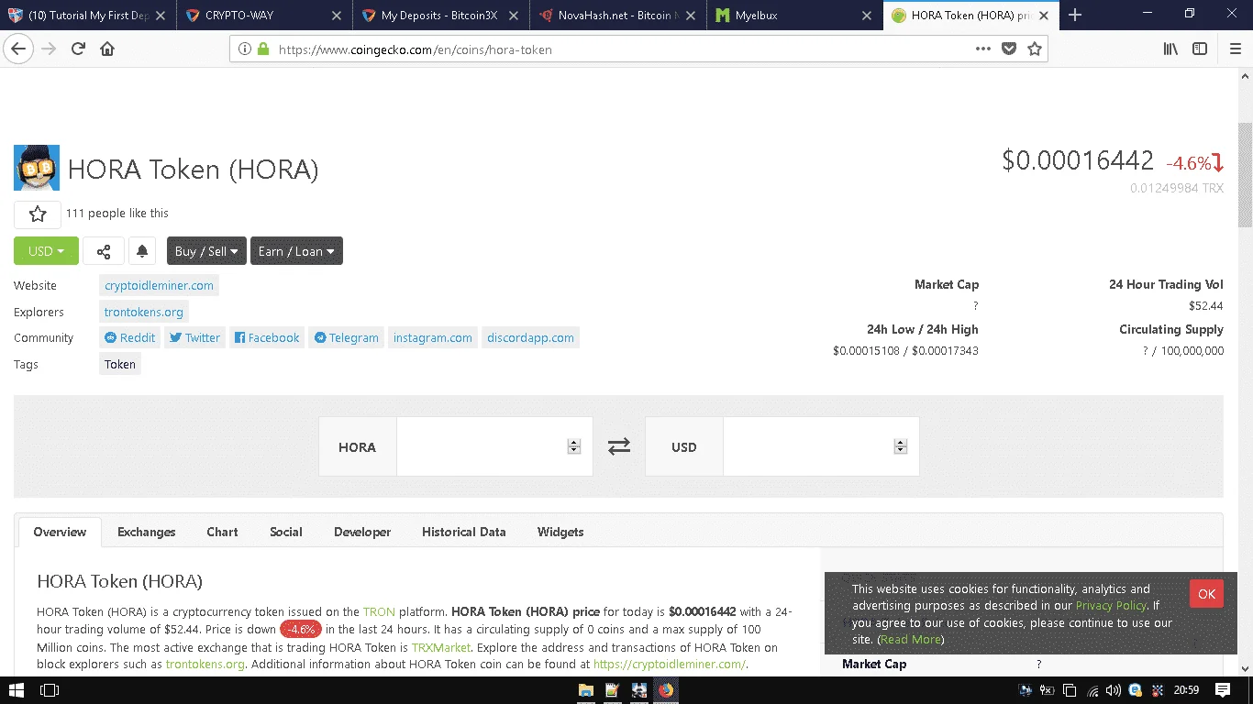Open Task View on the taskbar

[50, 690]
